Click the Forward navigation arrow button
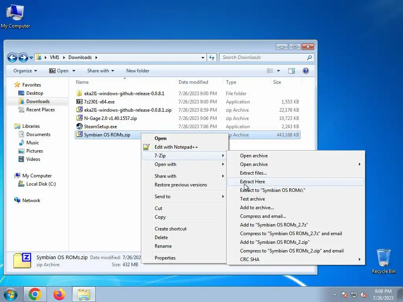The width and height of the screenshot is (403, 302). point(23,57)
